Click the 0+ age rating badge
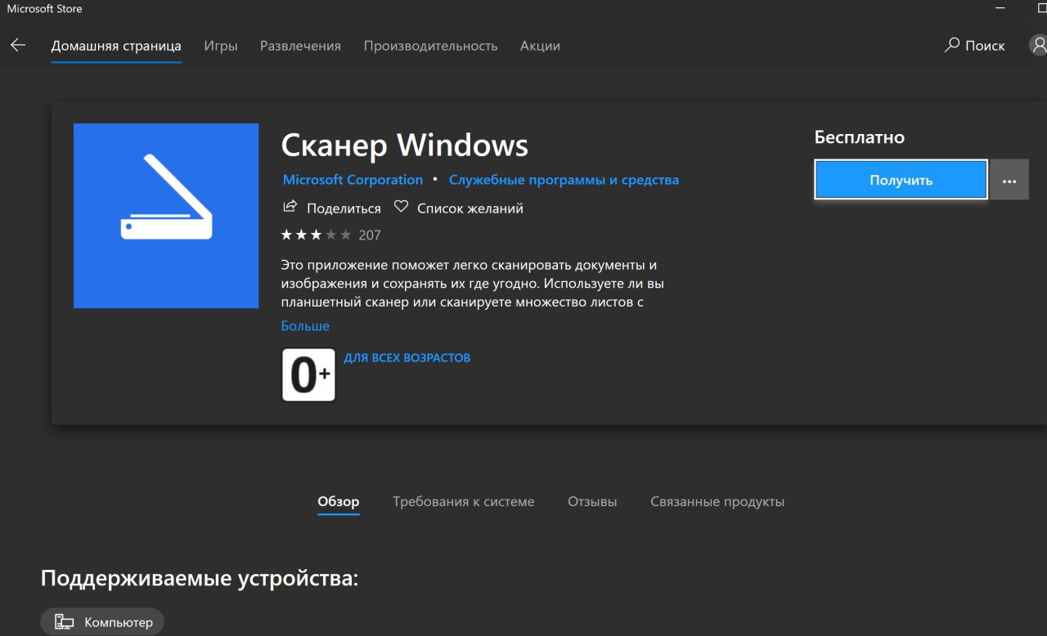The image size is (1047, 636). click(x=308, y=374)
